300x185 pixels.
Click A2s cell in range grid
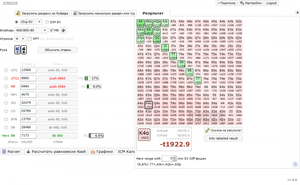click(x=239, y=23)
